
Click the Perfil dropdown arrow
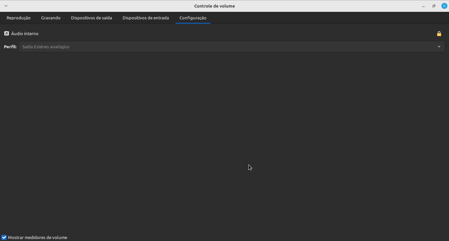pyautogui.click(x=439, y=47)
